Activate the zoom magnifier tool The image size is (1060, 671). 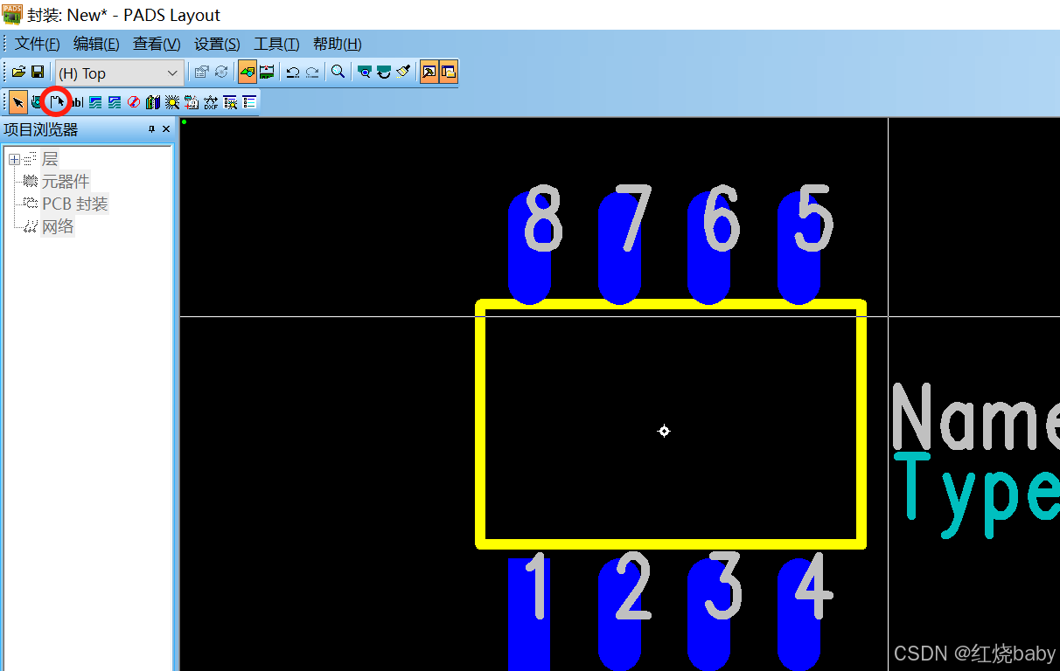tap(338, 72)
